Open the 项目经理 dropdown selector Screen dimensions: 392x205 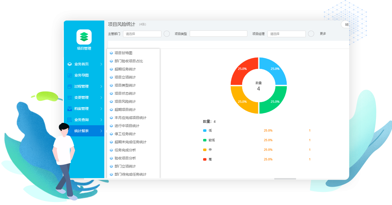(x=286, y=34)
